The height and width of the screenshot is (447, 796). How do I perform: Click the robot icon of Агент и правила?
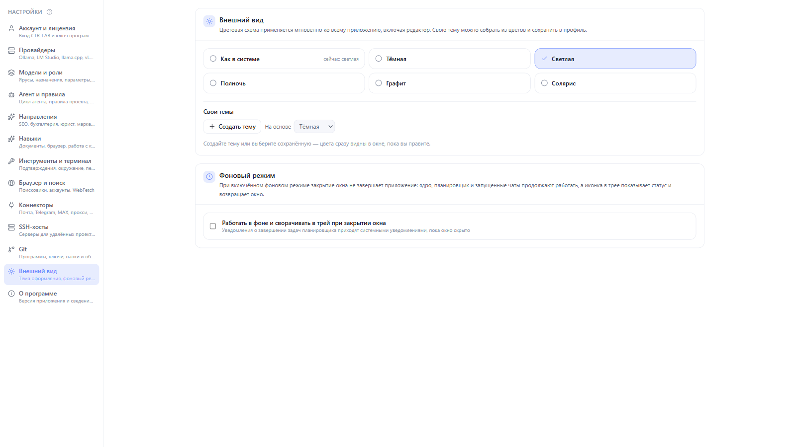coord(11,94)
